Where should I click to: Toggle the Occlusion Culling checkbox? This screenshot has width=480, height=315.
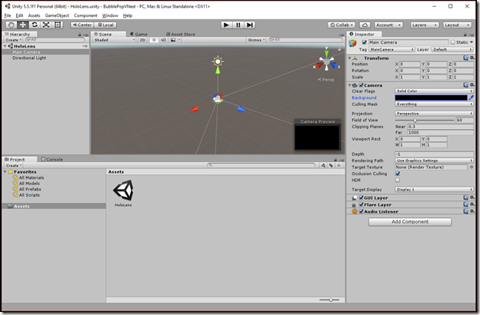(398, 174)
